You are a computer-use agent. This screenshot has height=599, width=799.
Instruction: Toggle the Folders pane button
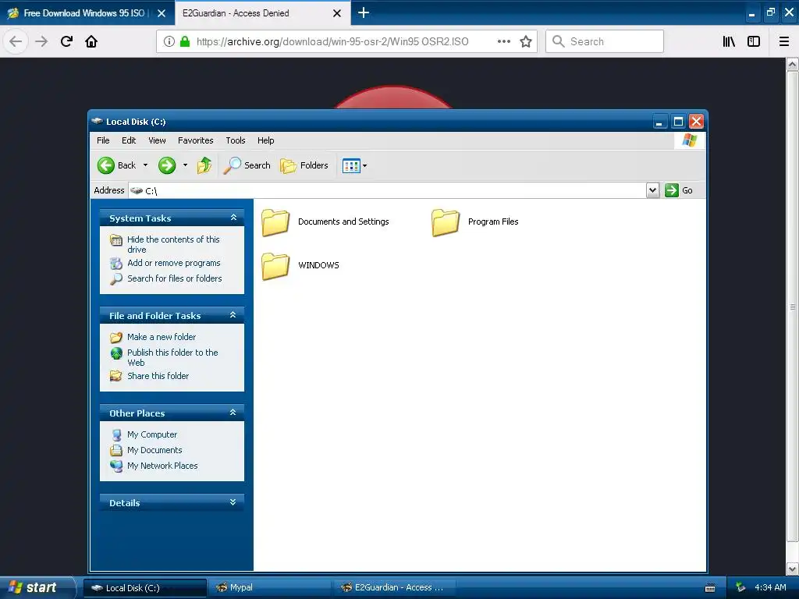coord(304,165)
